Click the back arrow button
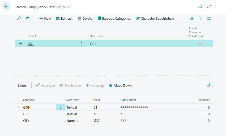 click(x=6, y=7)
